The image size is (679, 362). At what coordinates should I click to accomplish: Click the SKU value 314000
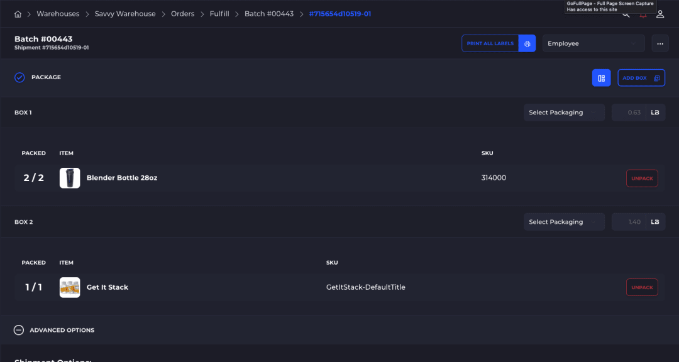pyautogui.click(x=494, y=178)
